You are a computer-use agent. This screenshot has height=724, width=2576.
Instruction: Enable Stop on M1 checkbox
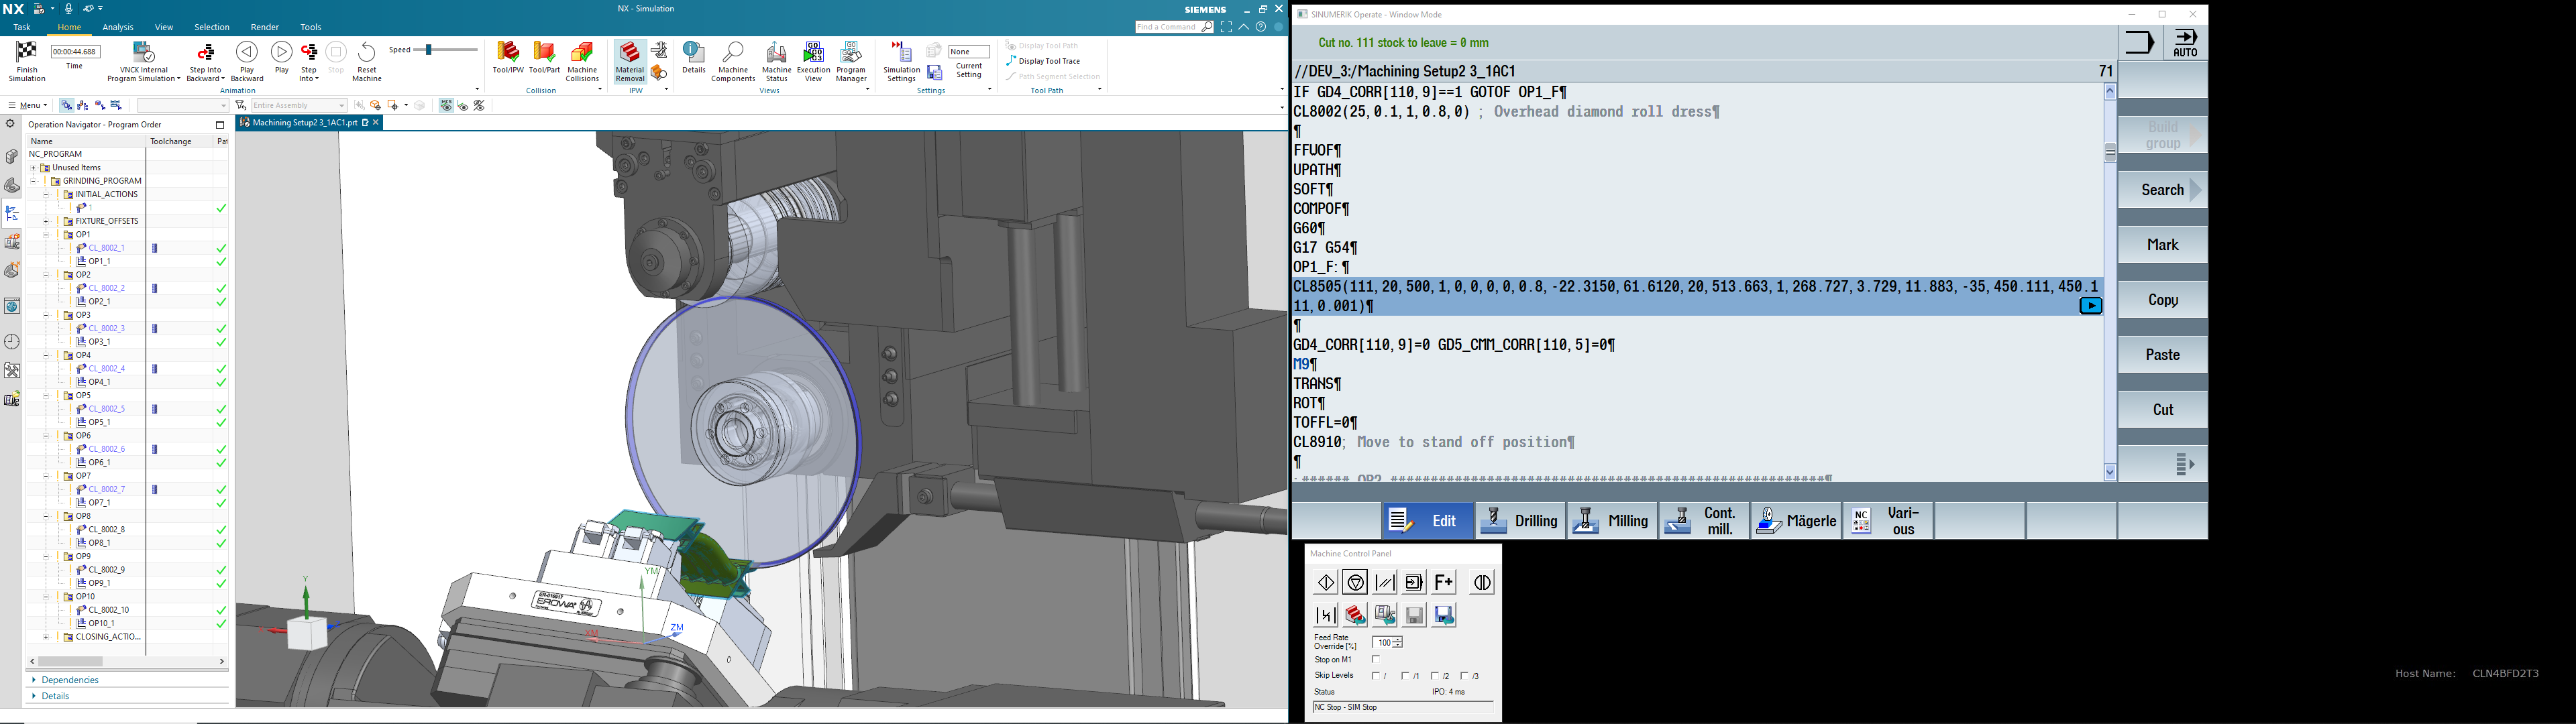tap(1376, 660)
